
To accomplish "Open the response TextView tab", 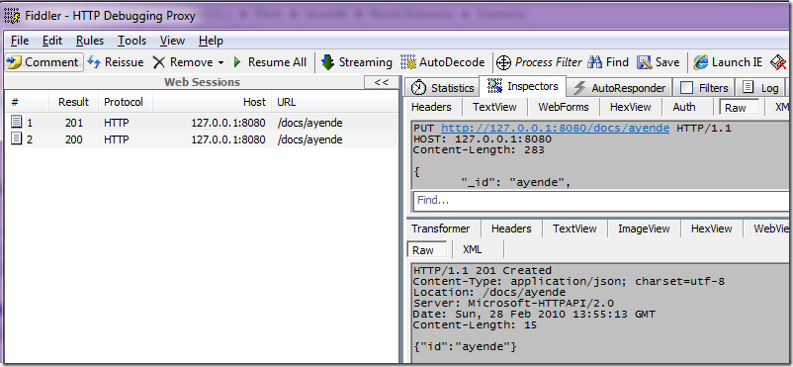I will click(x=574, y=229).
